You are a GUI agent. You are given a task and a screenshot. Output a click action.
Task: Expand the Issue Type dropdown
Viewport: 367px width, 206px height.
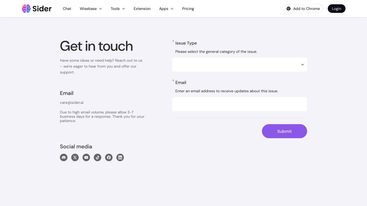[x=240, y=65]
